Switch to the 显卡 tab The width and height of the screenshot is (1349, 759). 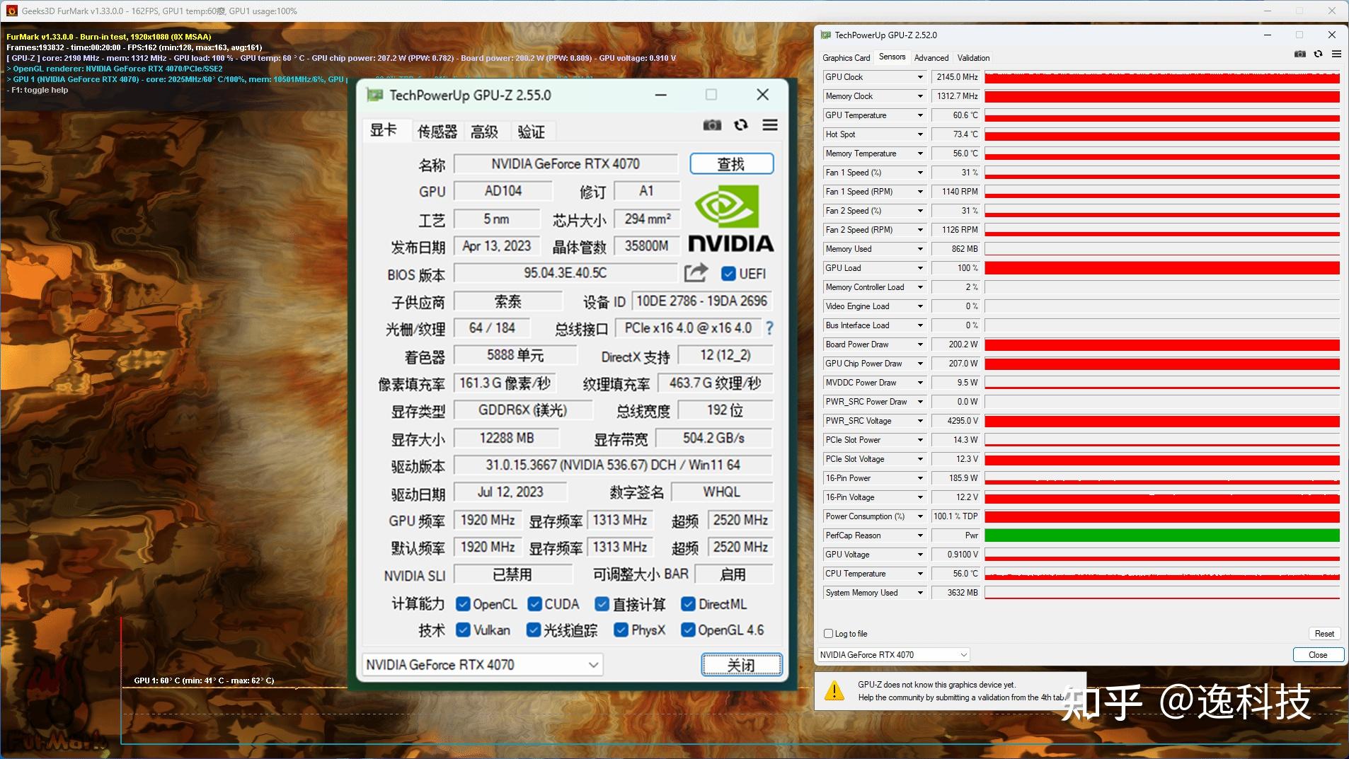tap(384, 131)
